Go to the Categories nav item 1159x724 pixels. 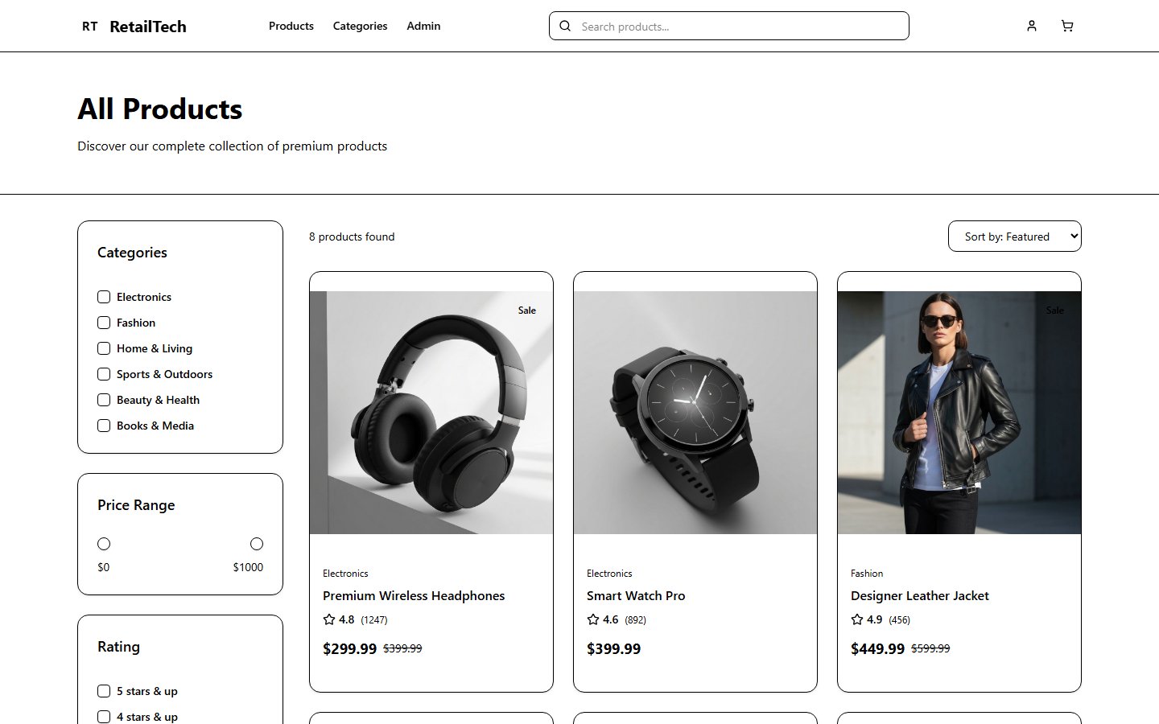tap(360, 26)
